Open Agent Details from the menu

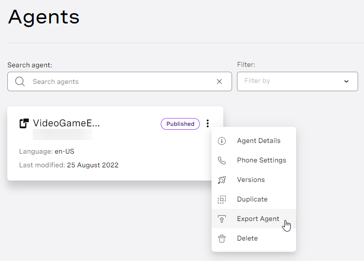[254, 141]
